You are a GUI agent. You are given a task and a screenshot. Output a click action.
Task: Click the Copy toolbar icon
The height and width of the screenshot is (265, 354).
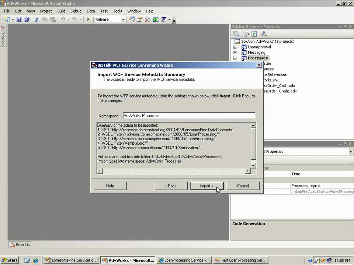[45, 20]
